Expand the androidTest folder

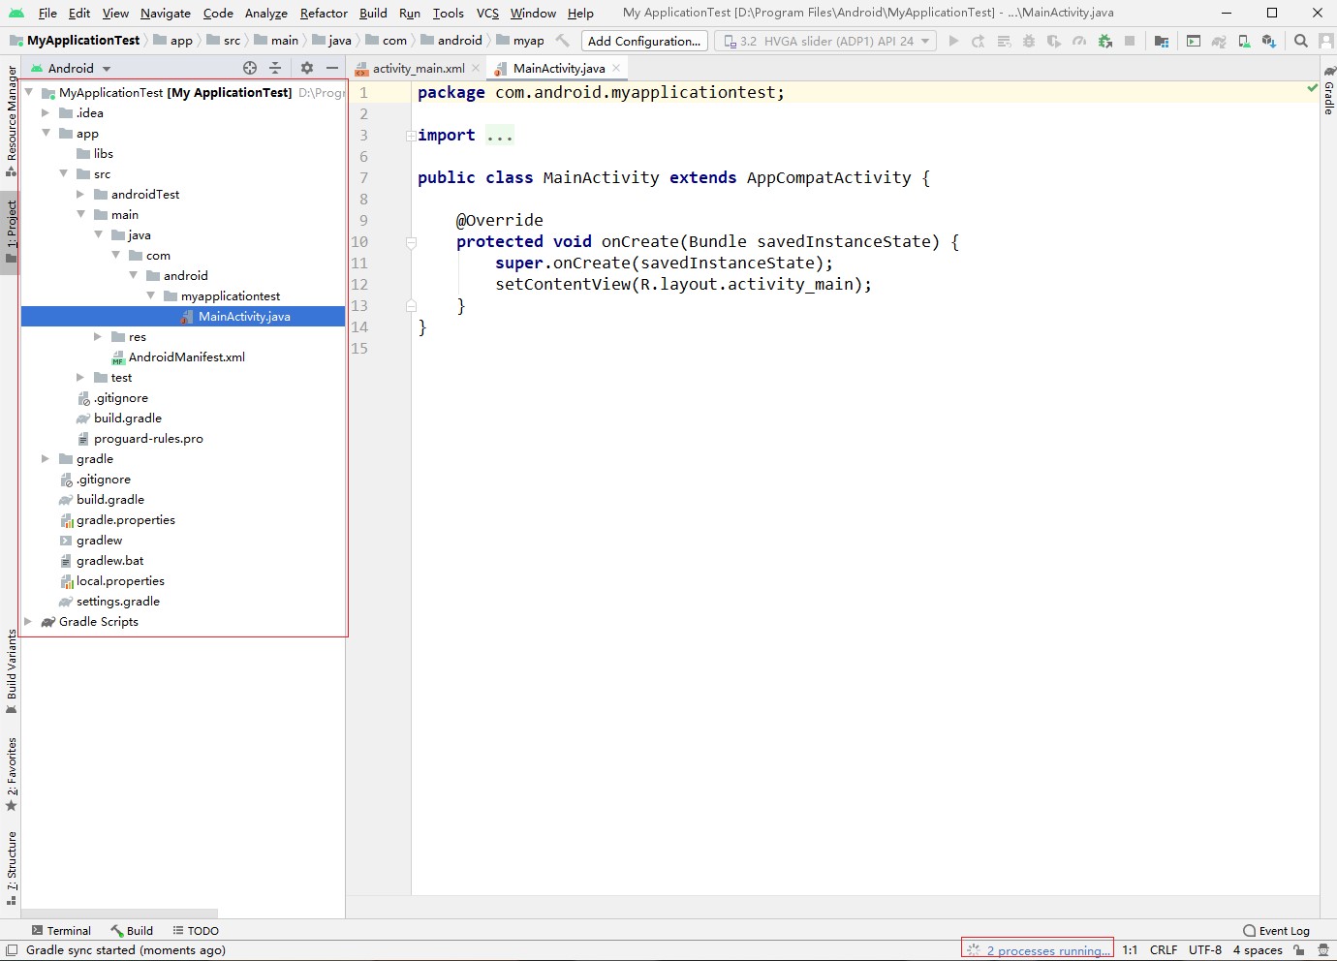click(x=80, y=194)
